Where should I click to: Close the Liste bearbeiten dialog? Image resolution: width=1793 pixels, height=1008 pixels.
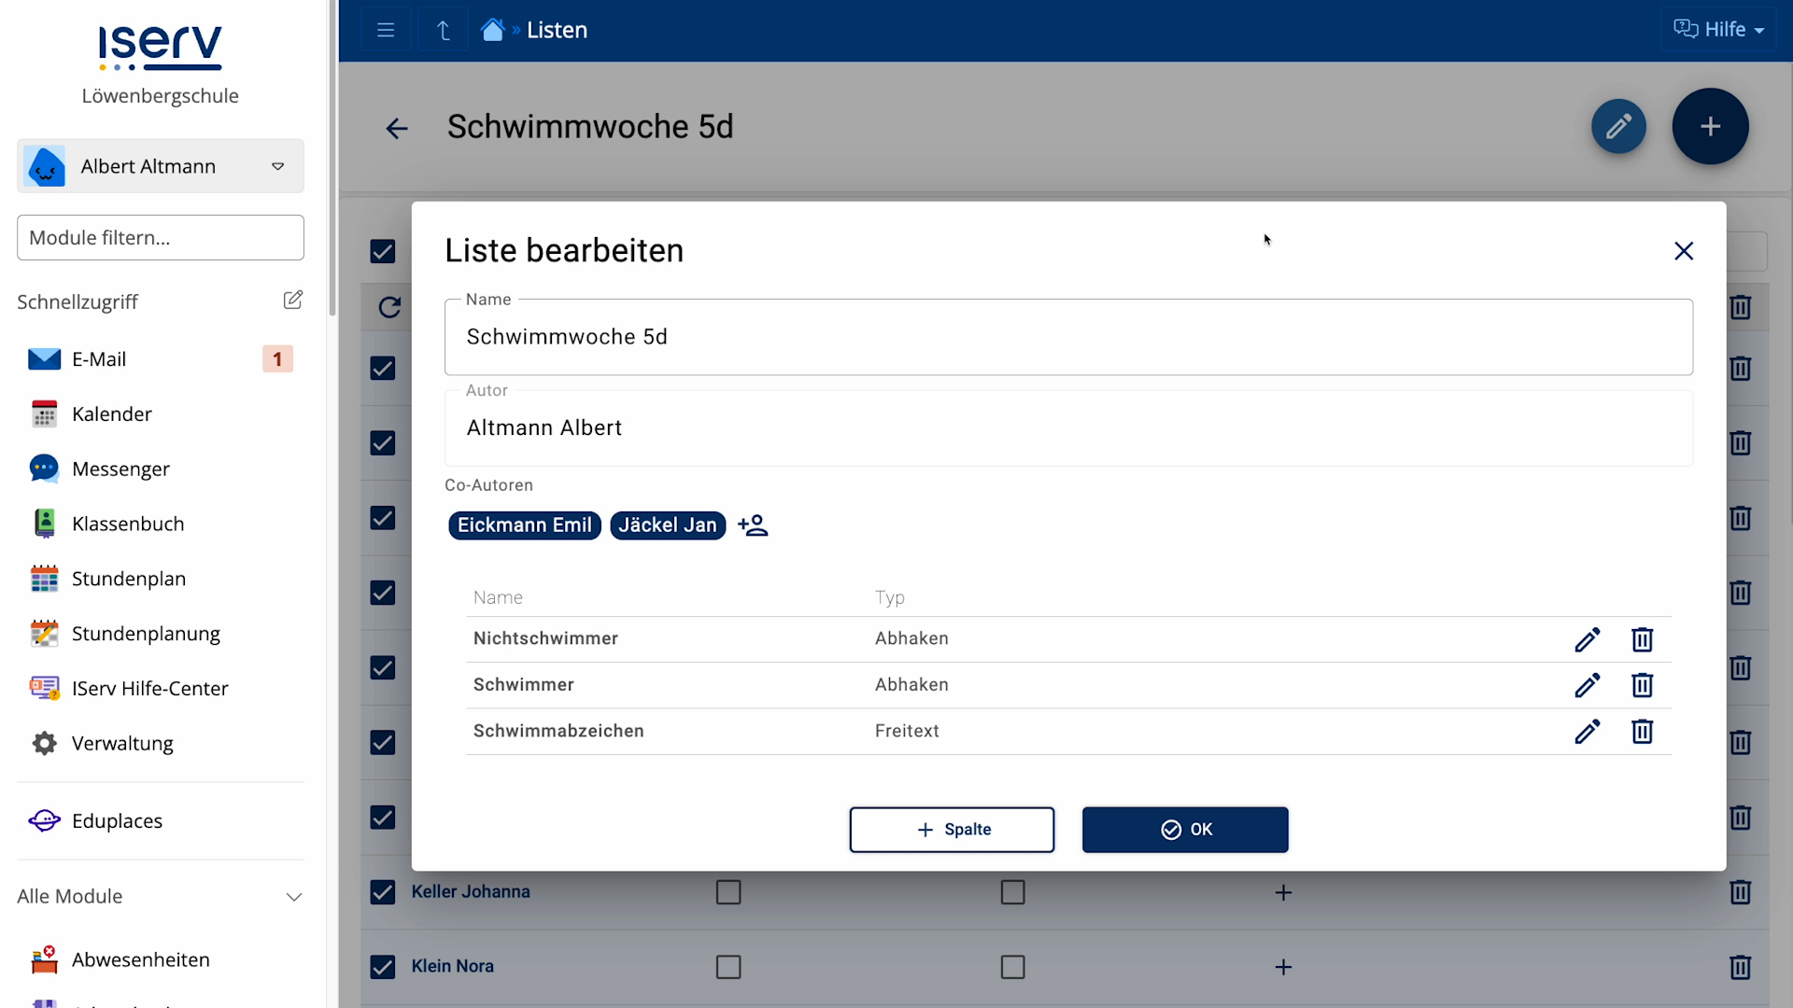(1683, 251)
